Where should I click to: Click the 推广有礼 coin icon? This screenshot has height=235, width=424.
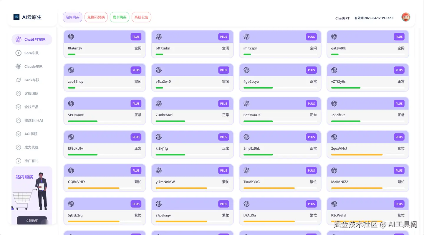(18, 161)
